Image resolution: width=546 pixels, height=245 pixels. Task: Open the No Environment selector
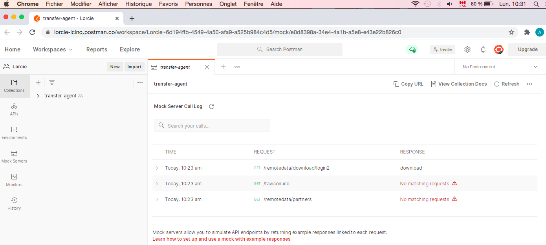pos(500,67)
